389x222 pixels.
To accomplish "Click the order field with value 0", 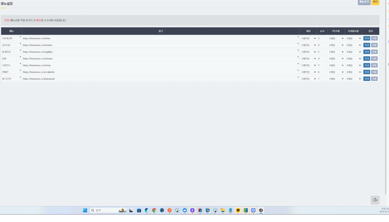I will [x=322, y=45].
